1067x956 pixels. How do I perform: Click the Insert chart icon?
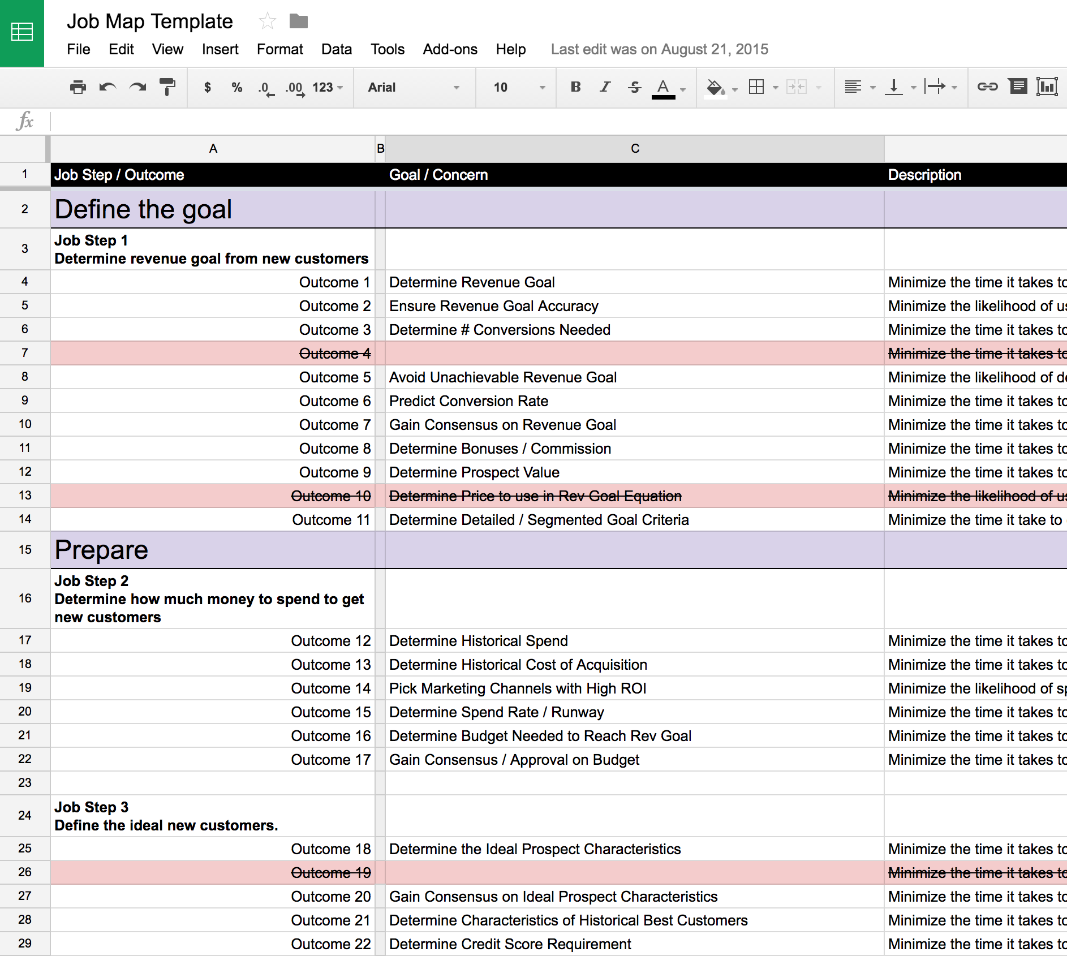tap(1047, 87)
